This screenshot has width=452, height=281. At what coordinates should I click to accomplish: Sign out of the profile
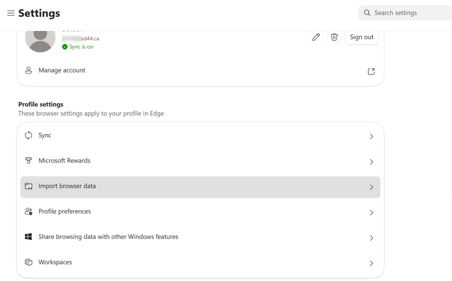[x=362, y=37]
